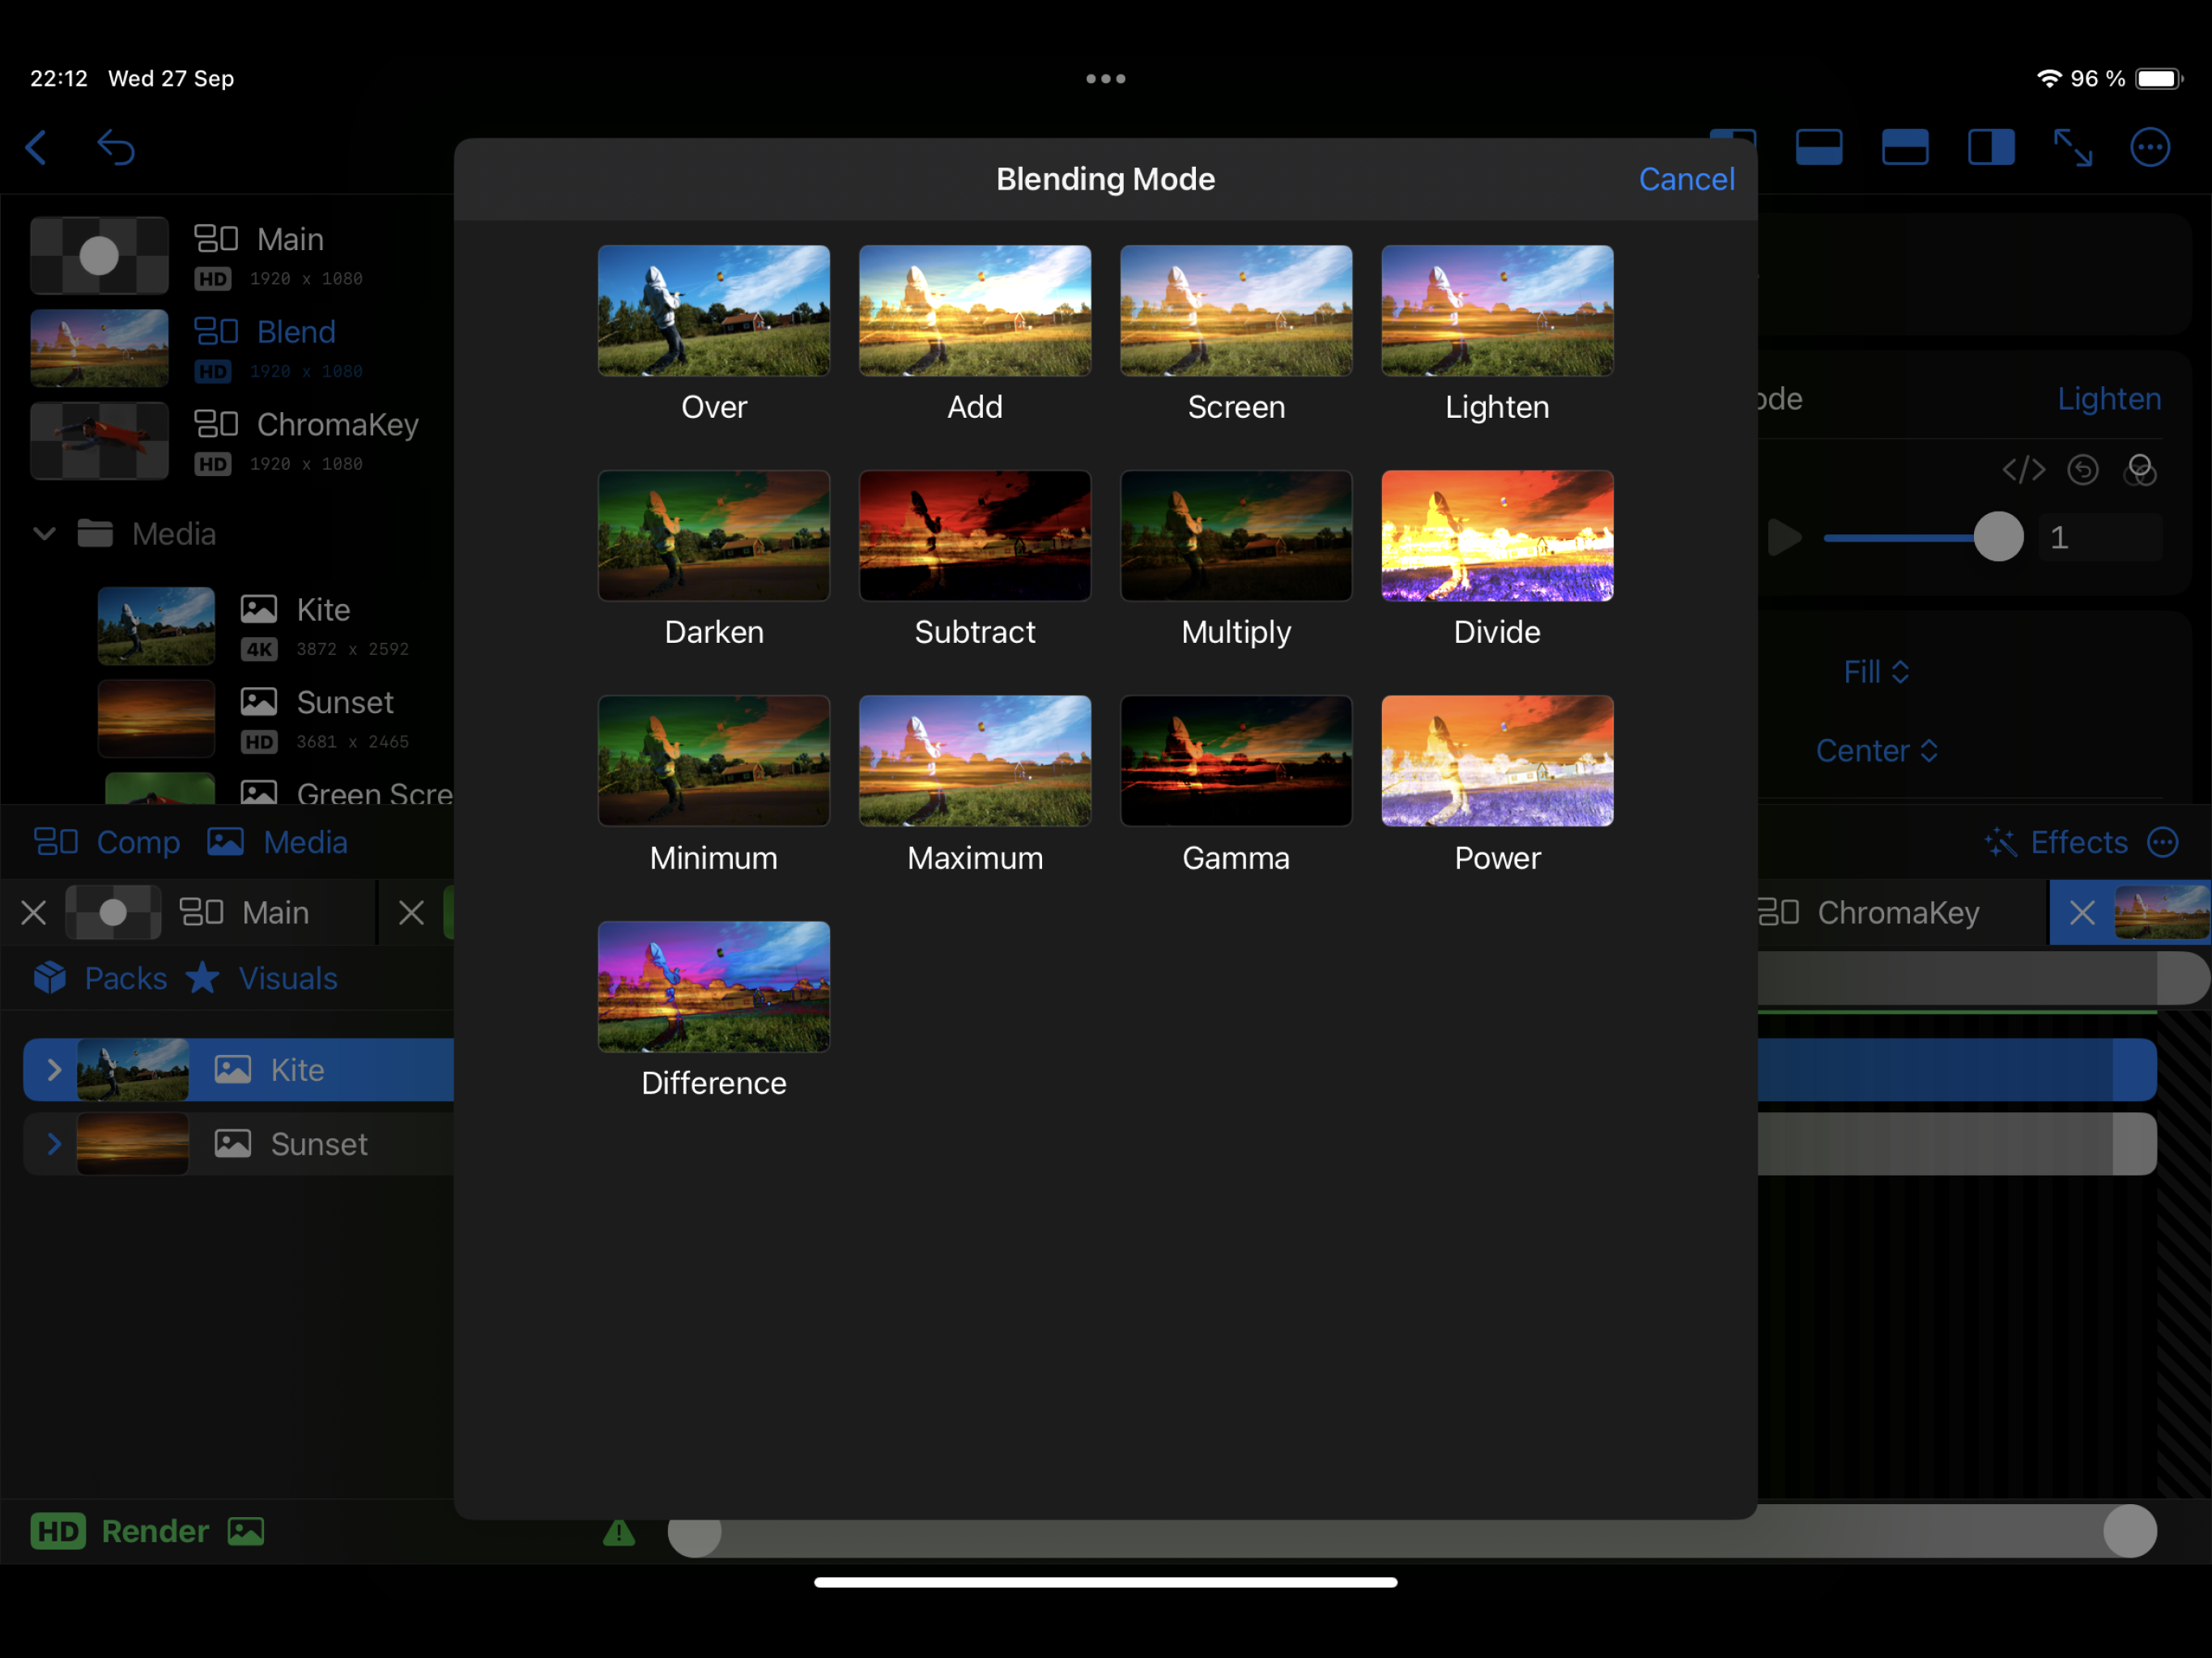Expand the Sunset layer row
Screen dimensions: 2212x1658
(x=55, y=1143)
